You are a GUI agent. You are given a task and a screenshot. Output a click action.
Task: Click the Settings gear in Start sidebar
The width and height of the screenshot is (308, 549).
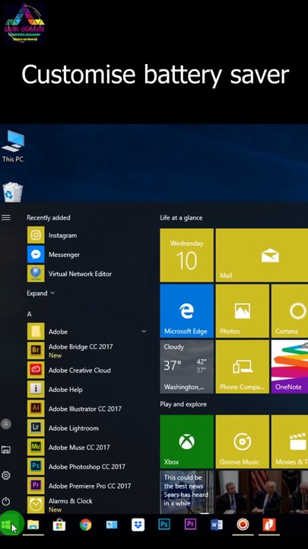6,476
